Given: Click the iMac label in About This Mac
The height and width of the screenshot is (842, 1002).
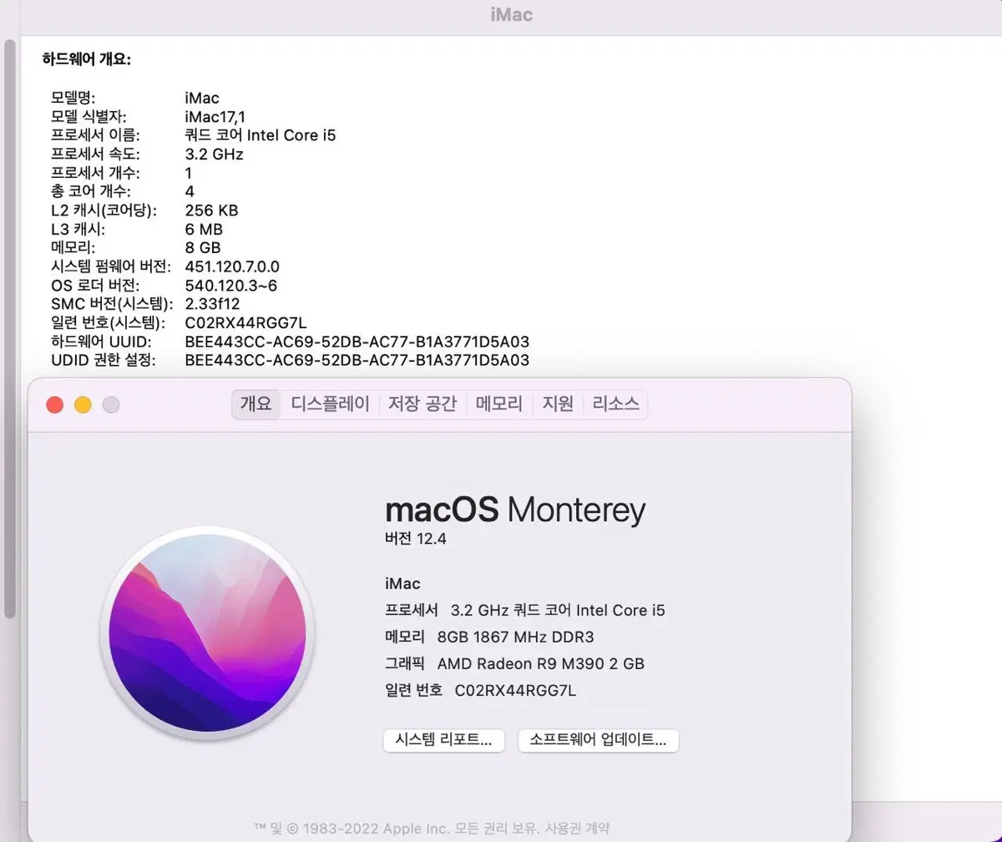Looking at the screenshot, I should click(402, 584).
